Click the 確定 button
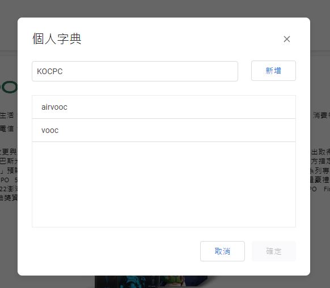The height and width of the screenshot is (288, 330). [274, 251]
